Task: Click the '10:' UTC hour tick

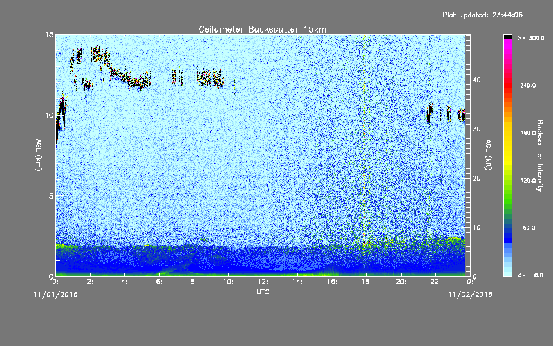Action: pyautogui.click(x=228, y=282)
